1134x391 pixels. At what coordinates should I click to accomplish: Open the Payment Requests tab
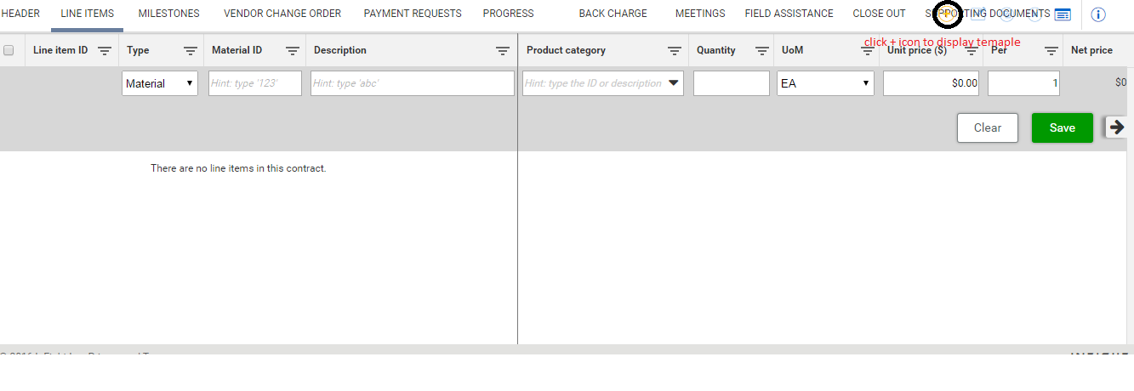pos(413,14)
